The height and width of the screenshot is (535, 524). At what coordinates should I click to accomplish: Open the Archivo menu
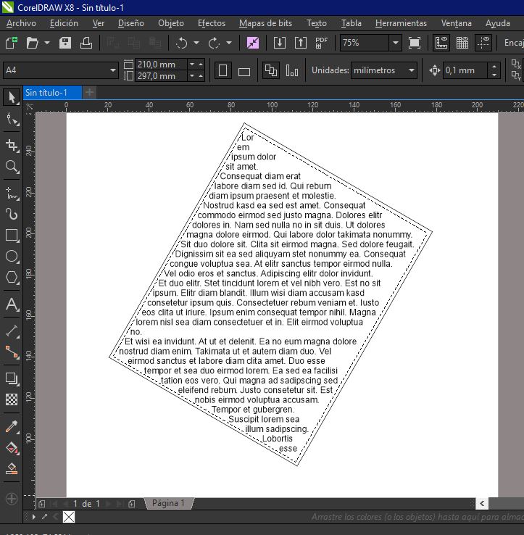(x=21, y=23)
